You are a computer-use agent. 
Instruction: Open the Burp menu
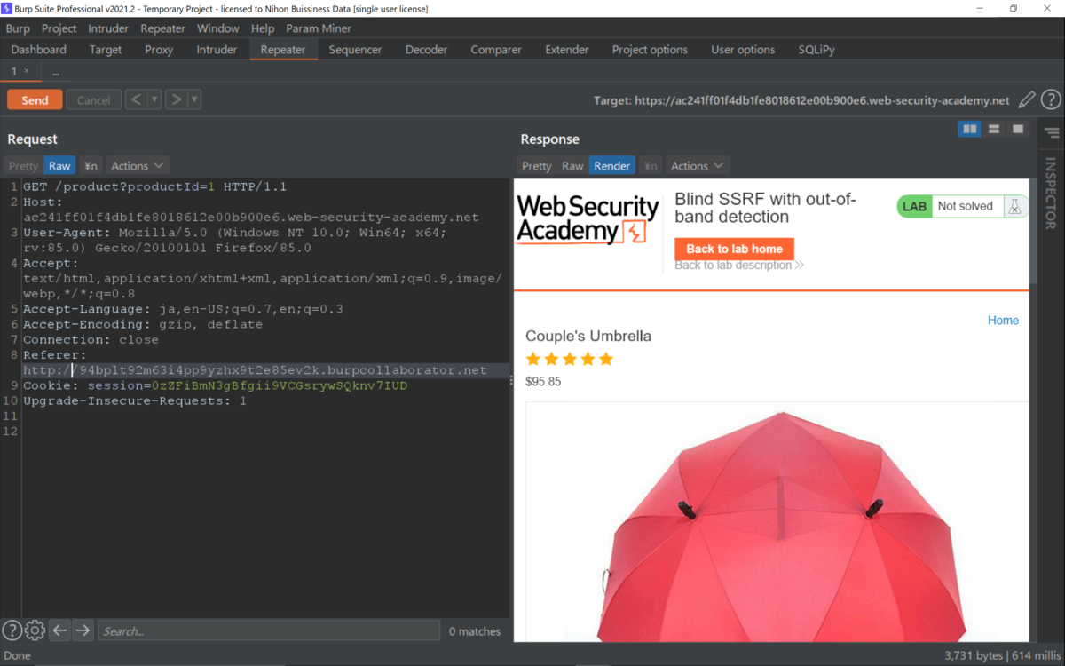18,28
